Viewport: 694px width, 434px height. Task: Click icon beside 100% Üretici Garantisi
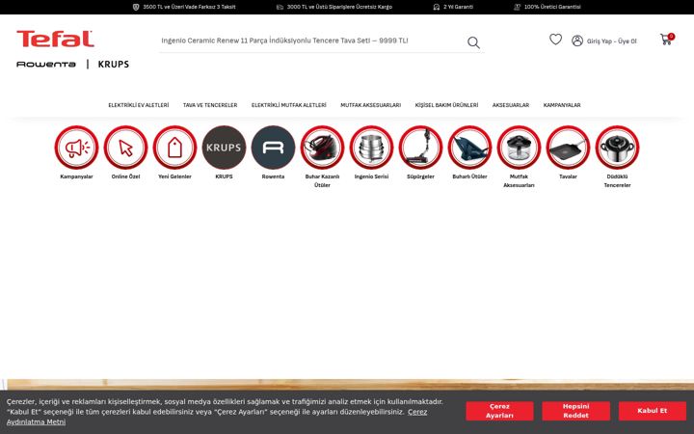(x=517, y=7)
